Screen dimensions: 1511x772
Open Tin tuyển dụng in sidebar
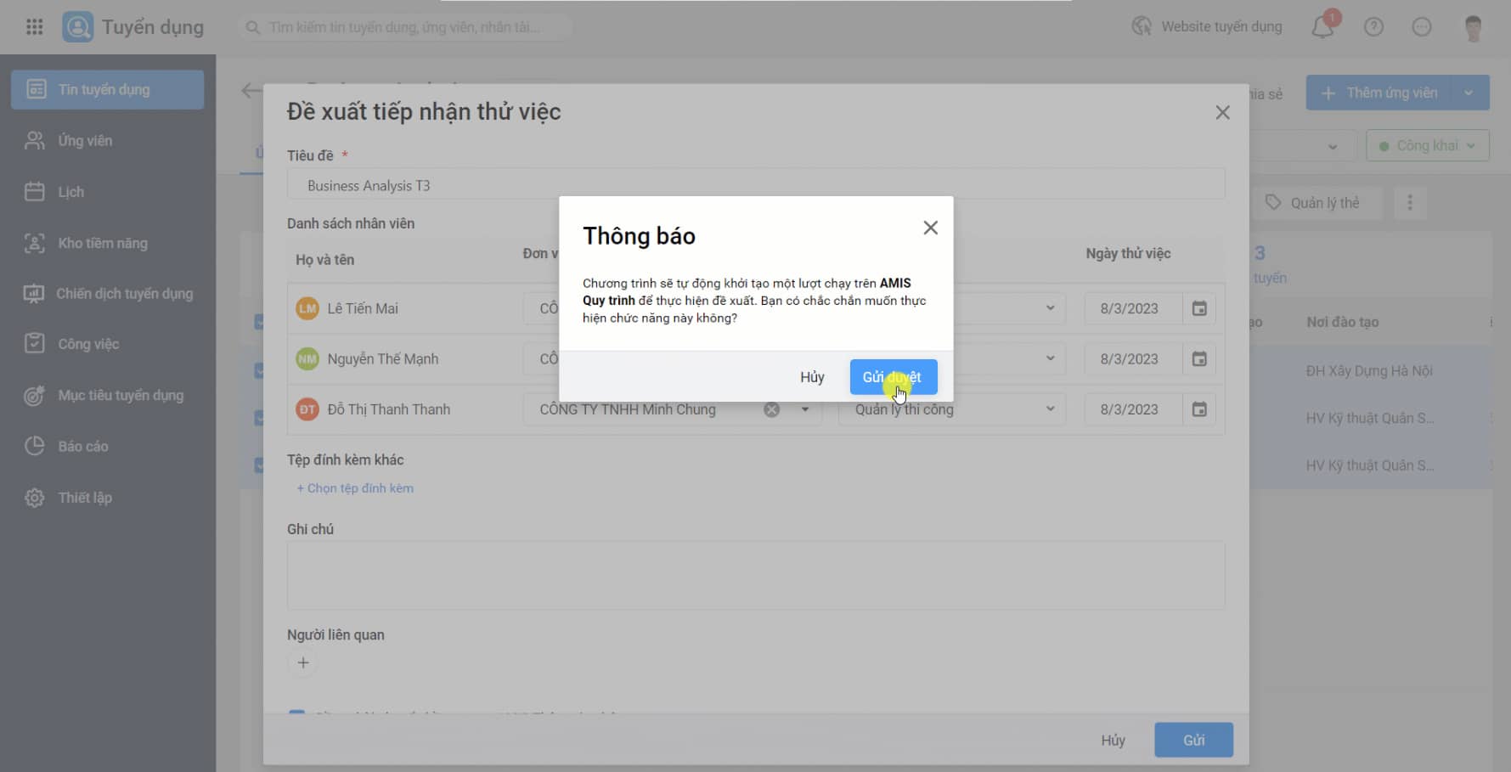(x=107, y=89)
